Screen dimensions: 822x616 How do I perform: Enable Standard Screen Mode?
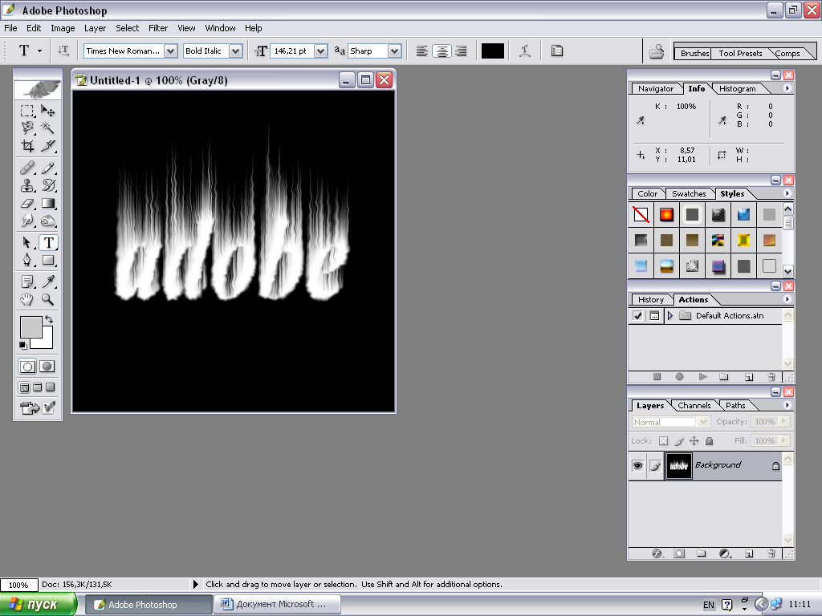(24, 387)
